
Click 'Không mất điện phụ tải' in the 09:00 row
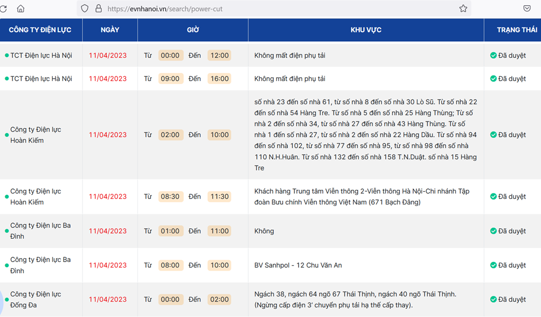click(290, 79)
